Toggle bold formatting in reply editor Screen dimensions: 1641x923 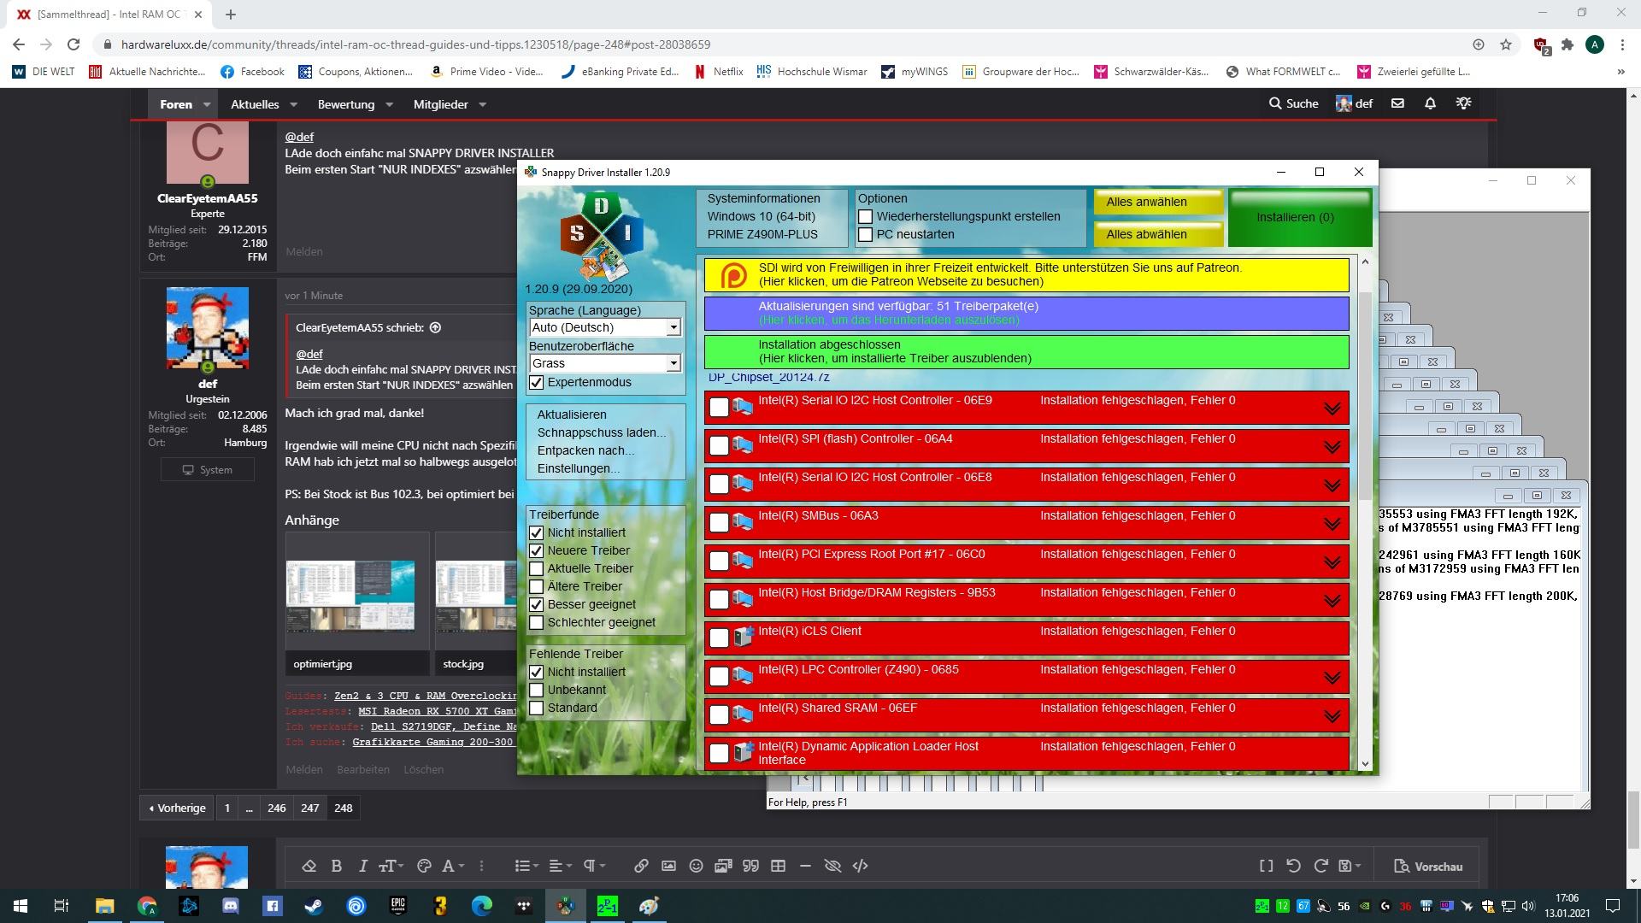coord(337,866)
